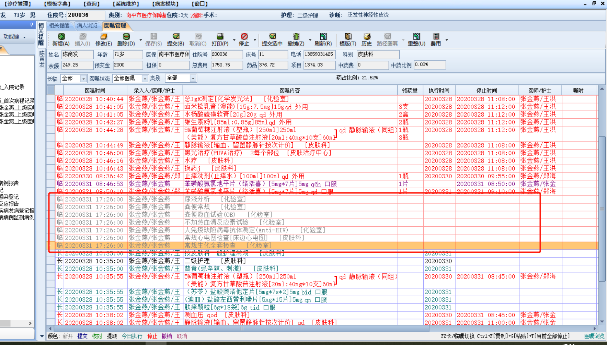Click the 路径医嘱 pathway orders icon

[387, 36]
